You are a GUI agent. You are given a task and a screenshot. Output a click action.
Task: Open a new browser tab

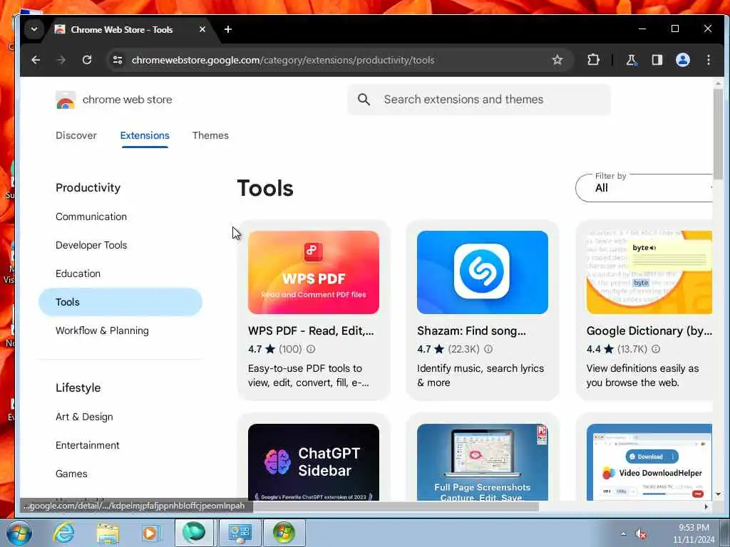[x=227, y=29]
